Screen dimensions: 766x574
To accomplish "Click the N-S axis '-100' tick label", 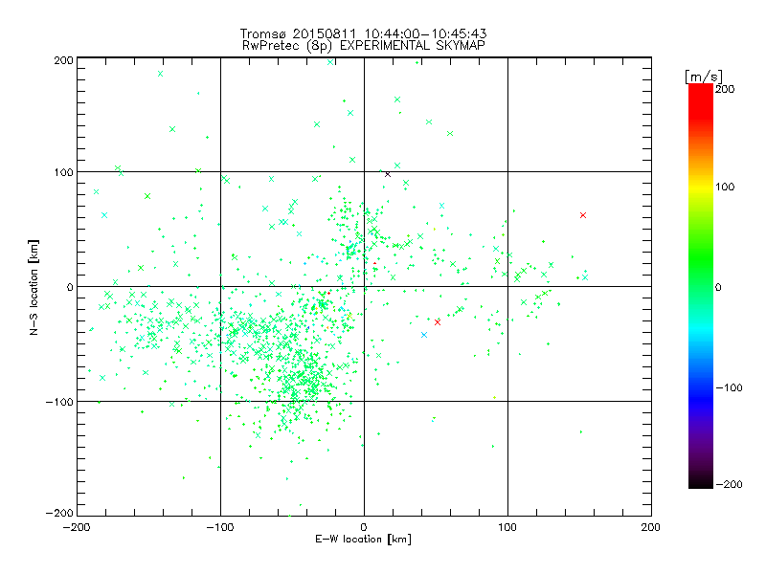I will pos(59,402).
